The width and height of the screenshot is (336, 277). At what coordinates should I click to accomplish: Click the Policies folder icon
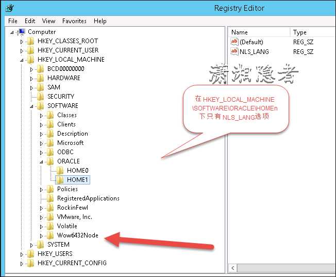[x=51, y=189]
